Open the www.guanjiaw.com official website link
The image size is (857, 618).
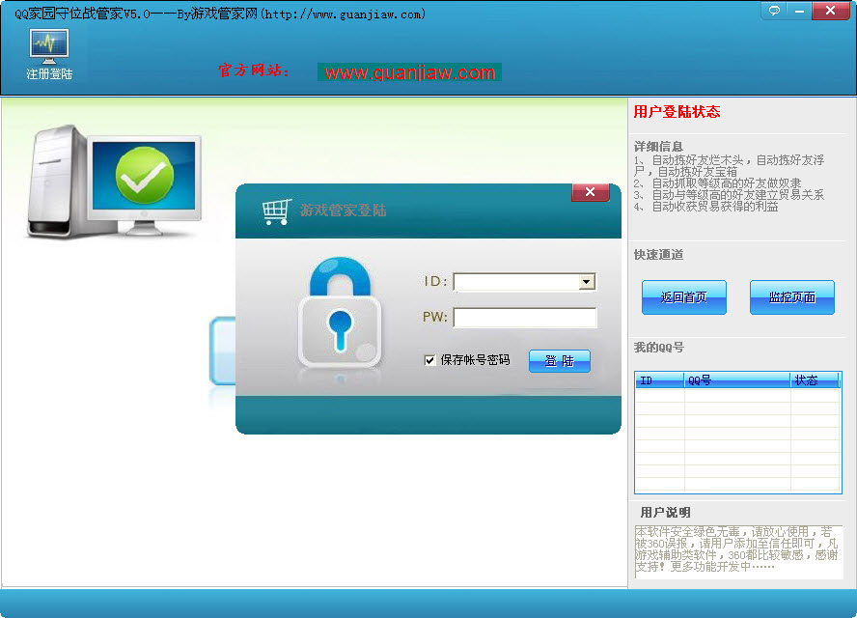click(409, 72)
